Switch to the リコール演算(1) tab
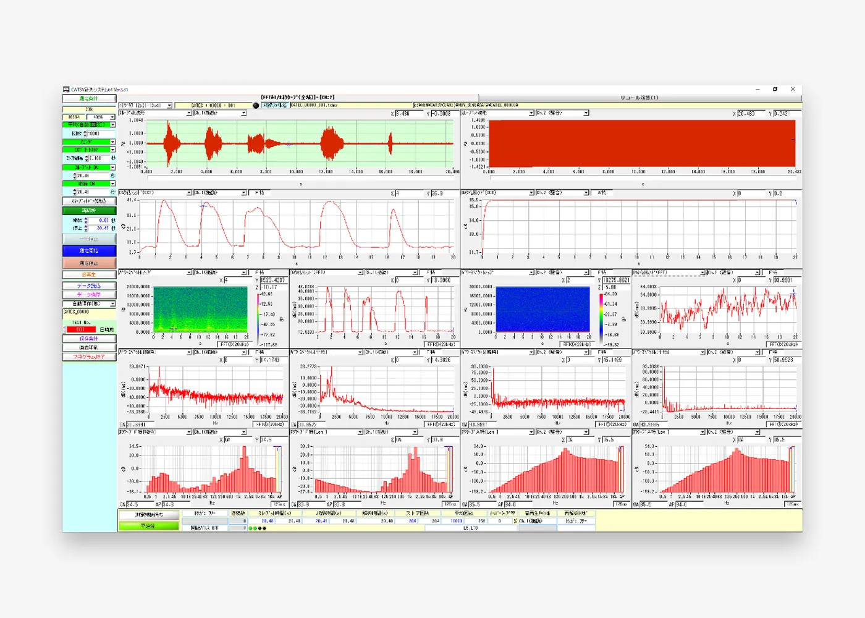The image size is (865, 618). click(639, 98)
